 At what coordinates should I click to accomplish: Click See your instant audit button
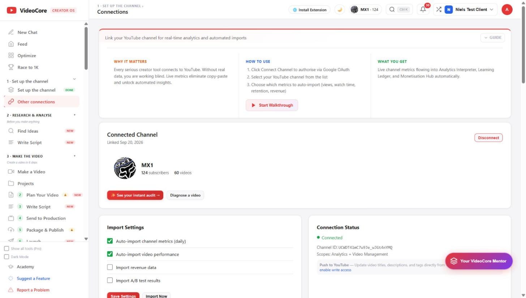coord(135,195)
